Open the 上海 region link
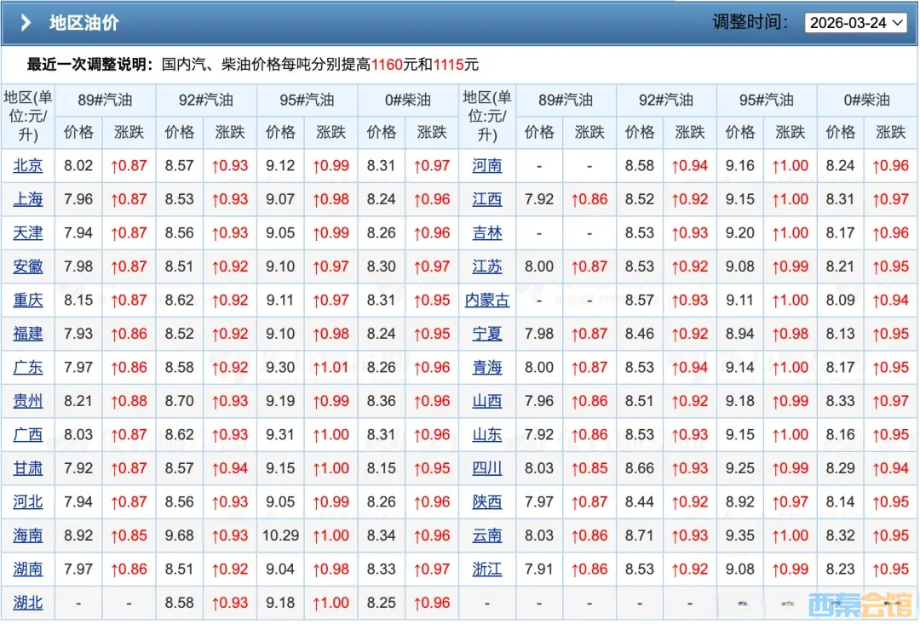920x624 pixels. click(x=28, y=199)
